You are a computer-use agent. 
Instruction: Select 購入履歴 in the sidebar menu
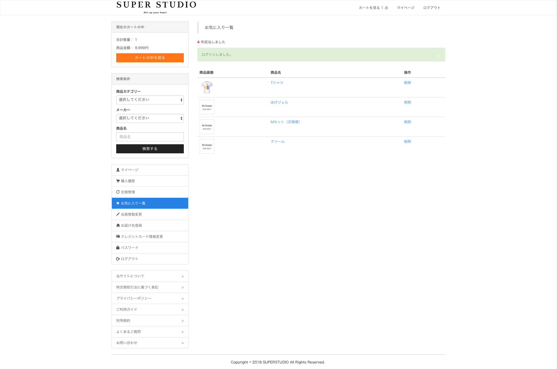(x=150, y=181)
